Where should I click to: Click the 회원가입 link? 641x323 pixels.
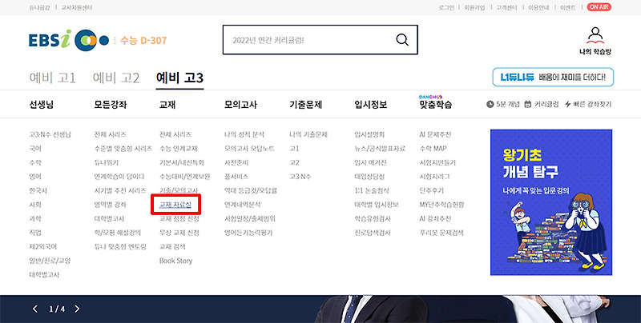(474, 8)
